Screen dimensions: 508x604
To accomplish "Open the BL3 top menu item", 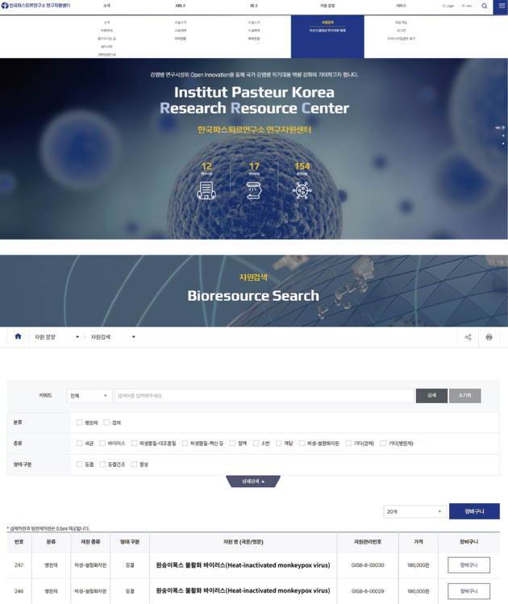I will tap(254, 6).
